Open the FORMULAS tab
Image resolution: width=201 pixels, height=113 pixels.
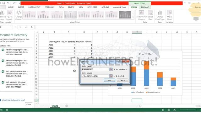coord(50,7)
